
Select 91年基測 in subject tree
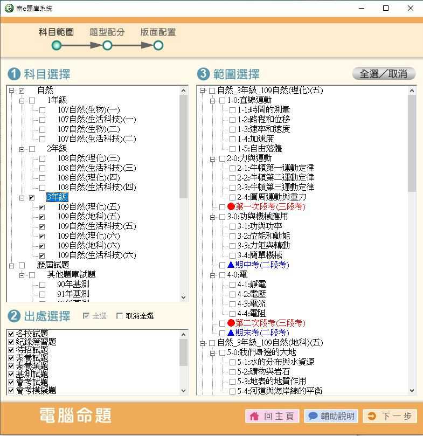[73, 294]
